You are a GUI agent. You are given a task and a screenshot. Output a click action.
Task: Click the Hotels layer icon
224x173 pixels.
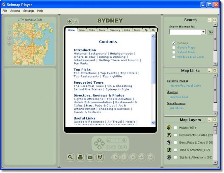[169, 128]
